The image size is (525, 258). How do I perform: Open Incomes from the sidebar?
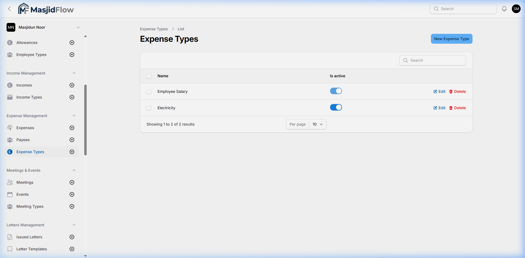tap(24, 85)
